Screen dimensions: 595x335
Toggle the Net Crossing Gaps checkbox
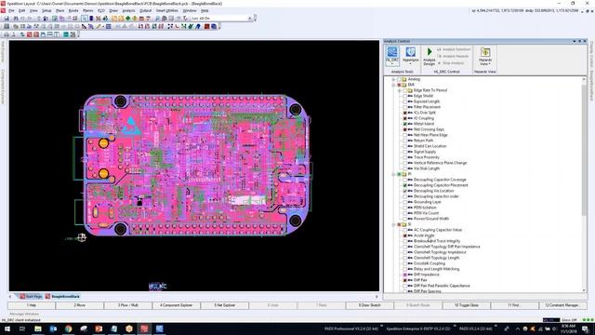point(405,129)
